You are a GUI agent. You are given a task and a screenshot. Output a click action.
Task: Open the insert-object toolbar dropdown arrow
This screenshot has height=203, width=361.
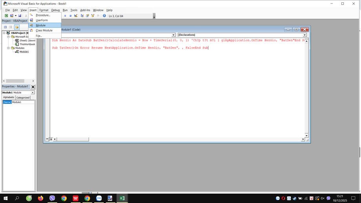(16, 16)
